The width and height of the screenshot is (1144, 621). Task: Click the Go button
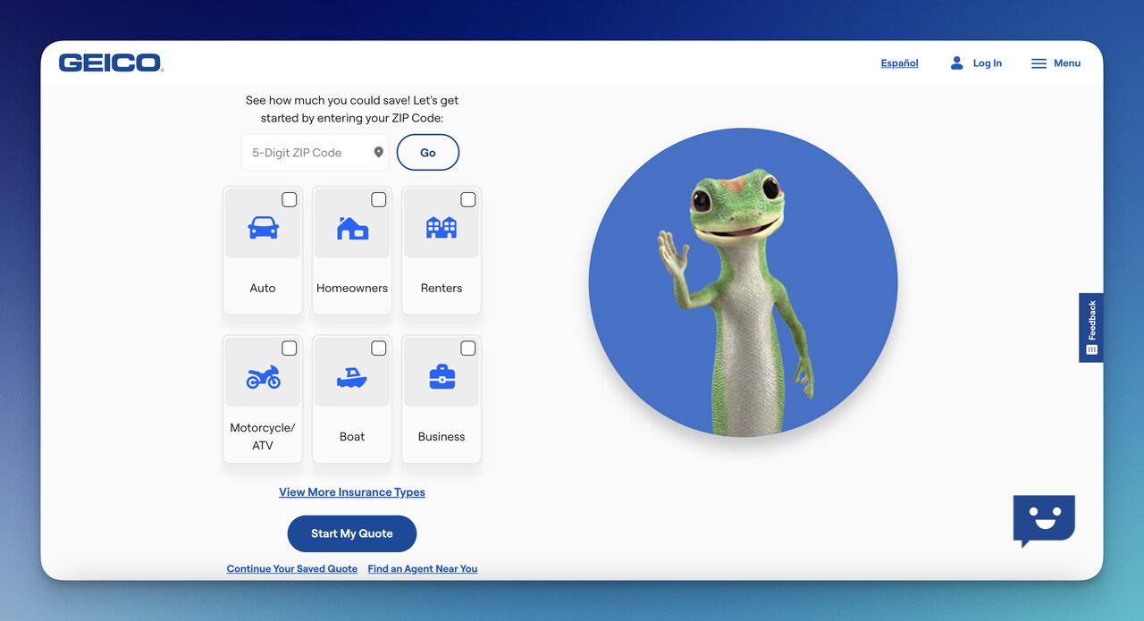pyautogui.click(x=428, y=153)
